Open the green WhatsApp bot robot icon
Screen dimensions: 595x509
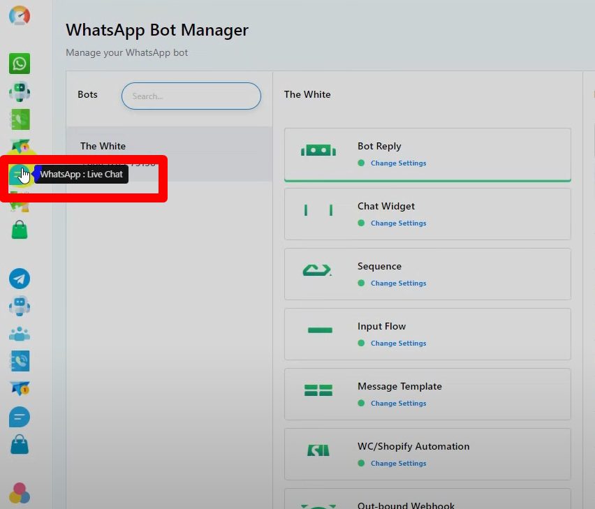(20, 92)
